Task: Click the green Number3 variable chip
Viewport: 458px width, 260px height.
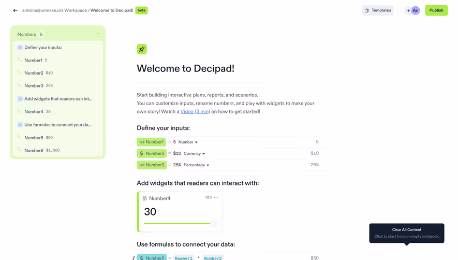Action: 152,165
